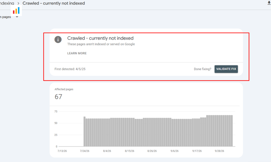
Task: Click the 9/17/26 date label on chart
Action: (x=197, y=151)
